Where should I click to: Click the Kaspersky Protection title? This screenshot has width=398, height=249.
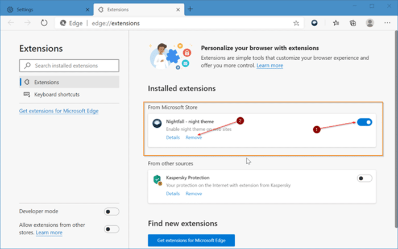(188, 177)
